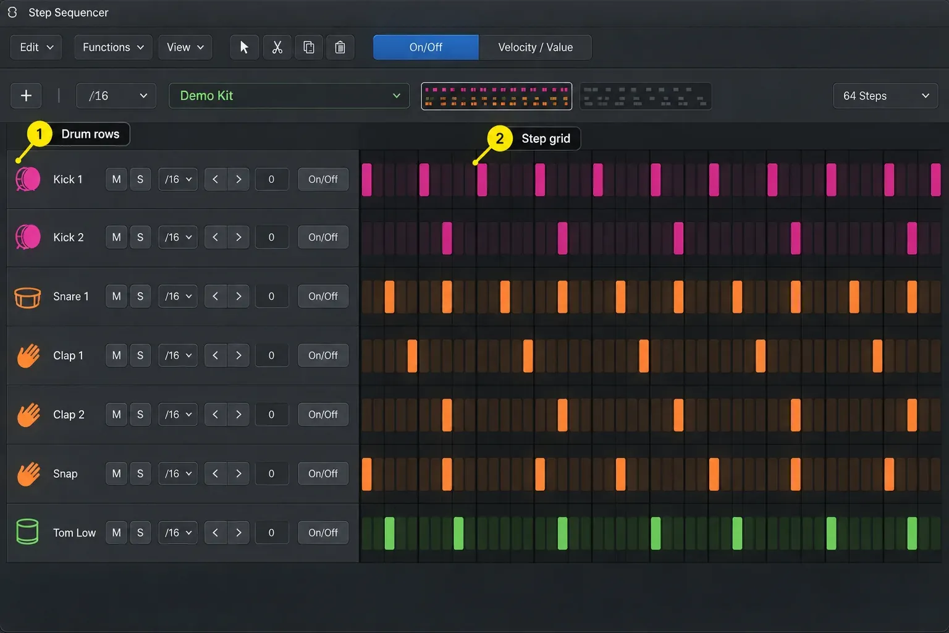This screenshot has width=949, height=633.
Task: Select the pointer tool in the toolbar
Action: click(244, 47)
